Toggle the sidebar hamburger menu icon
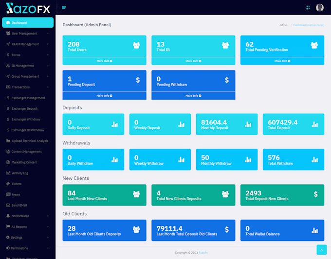The width and height of the screenshot is (331, 259). pos(64,8)
